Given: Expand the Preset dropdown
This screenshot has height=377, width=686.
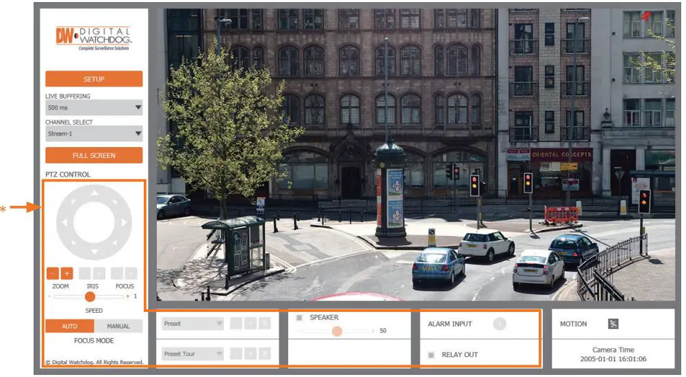Looking at the screenshot, I should 192,324.
